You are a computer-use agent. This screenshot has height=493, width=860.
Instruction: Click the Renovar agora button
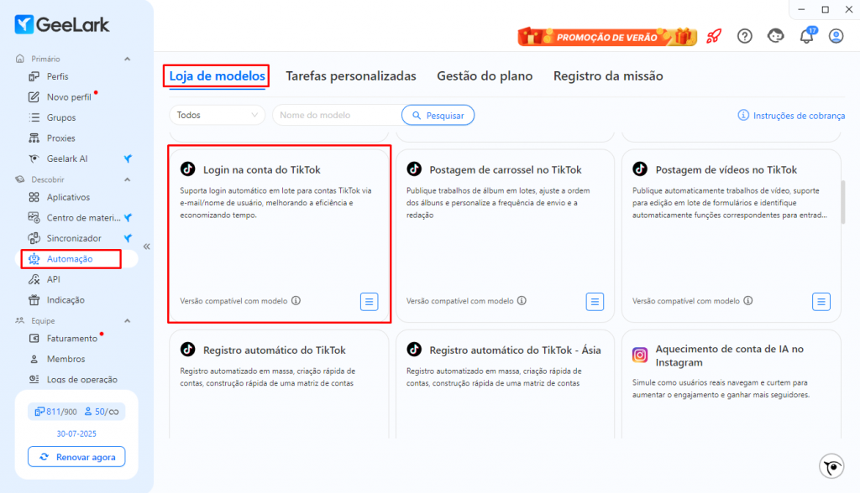point(76,457)
